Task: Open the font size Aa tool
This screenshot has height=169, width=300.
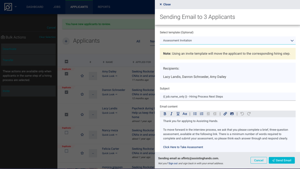Action: (184, 114)
